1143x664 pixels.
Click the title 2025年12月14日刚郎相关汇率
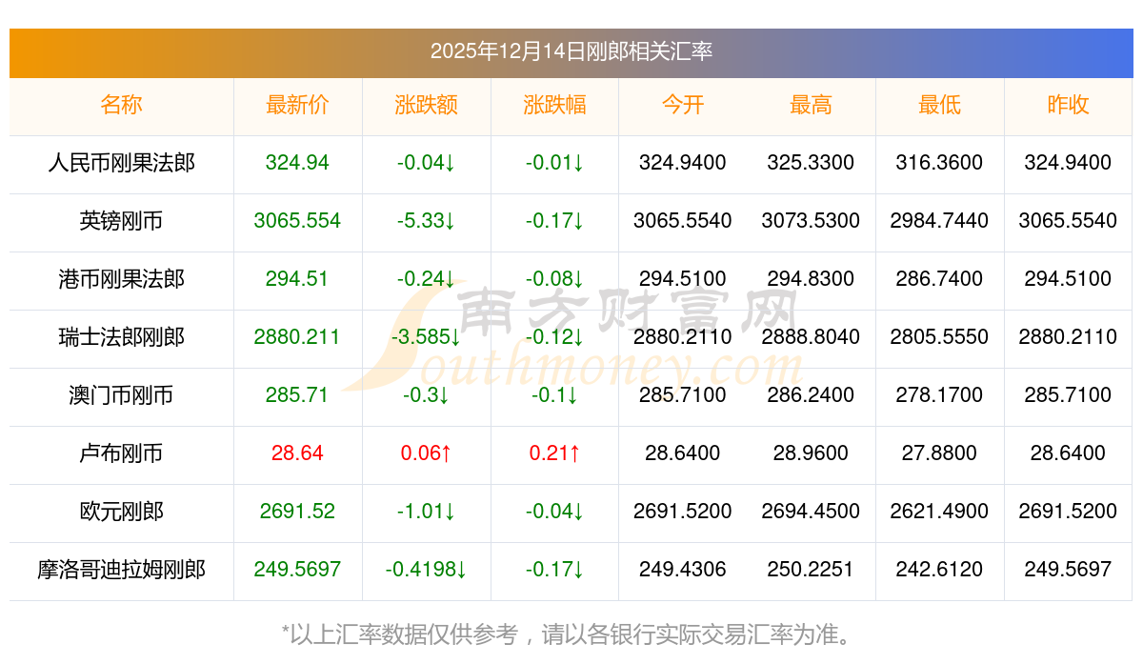[x=571, y=51]
